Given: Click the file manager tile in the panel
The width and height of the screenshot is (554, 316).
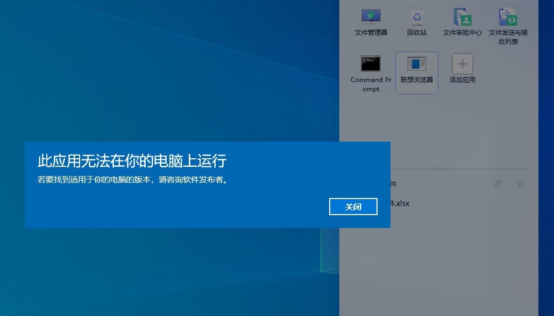Looking at the screenshot, I should tap(371, 22).
